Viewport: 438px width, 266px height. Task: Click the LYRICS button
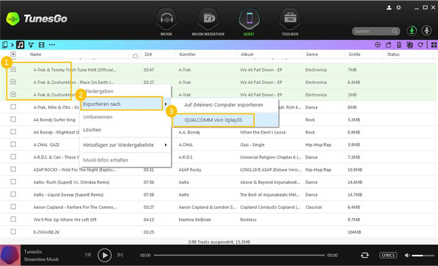coord(388,255)
